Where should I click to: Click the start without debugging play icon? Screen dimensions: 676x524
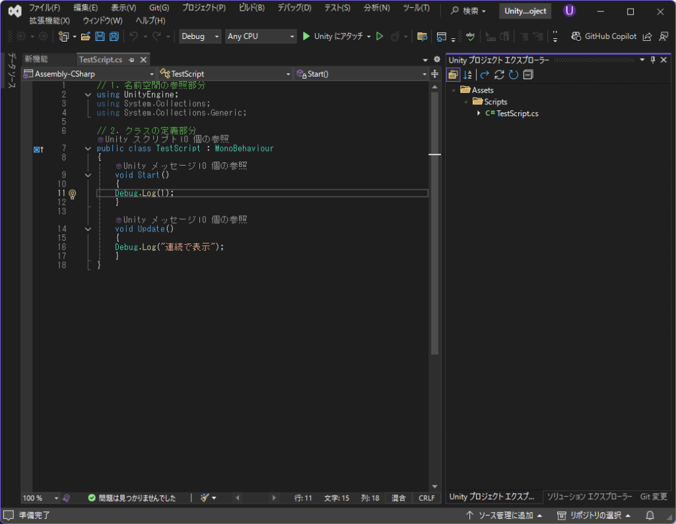pyautogui.click(x=380, y=36)
